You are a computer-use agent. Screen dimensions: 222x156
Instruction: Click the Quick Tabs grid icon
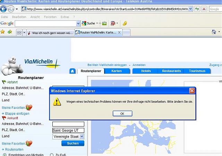click(19, 33)
